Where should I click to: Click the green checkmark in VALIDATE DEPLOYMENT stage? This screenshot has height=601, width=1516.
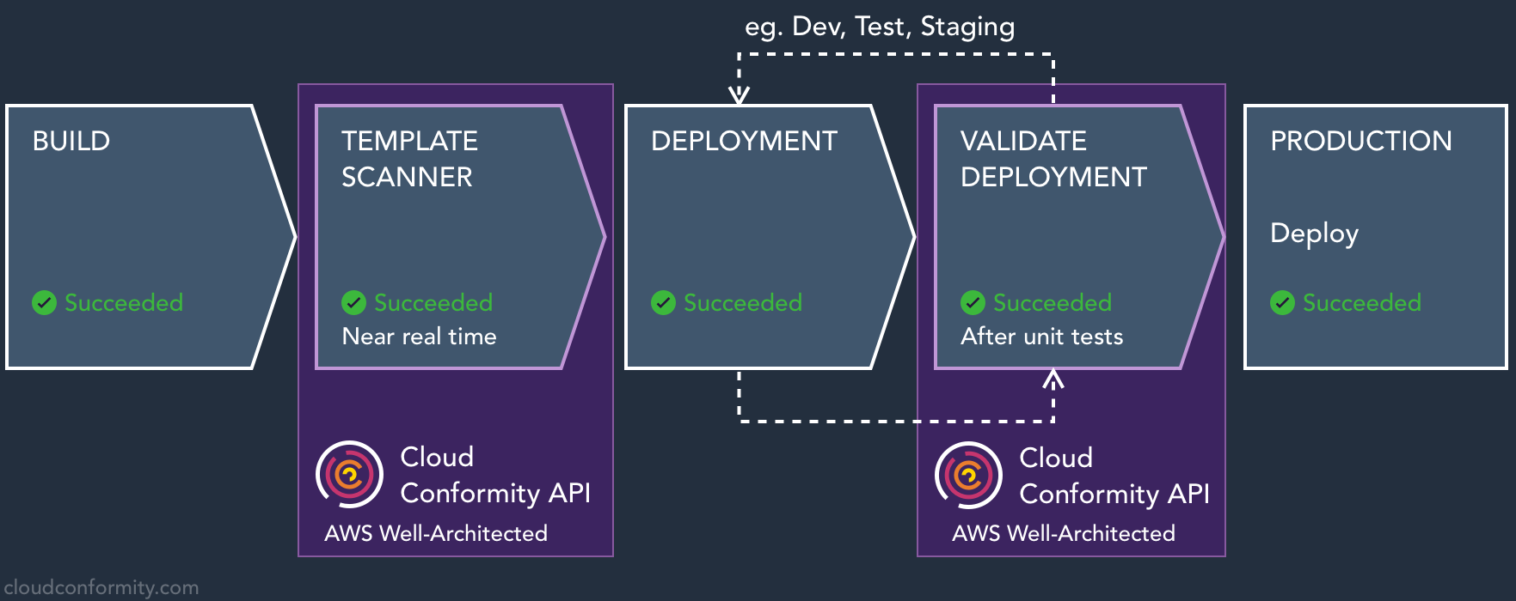click(x=973, y=302)
